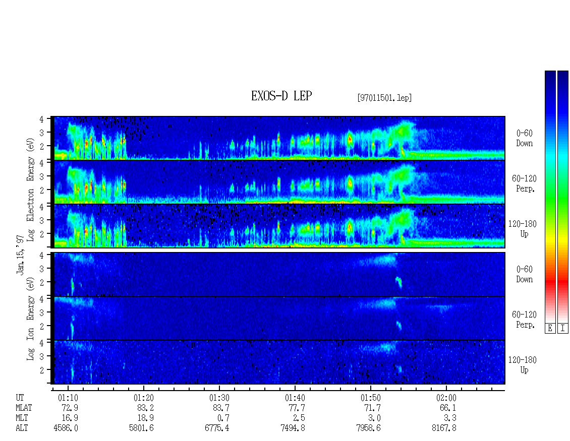Screen dimensions: 570x441
Task: Click the 01:40 UT time label
Action: point(295,398)
